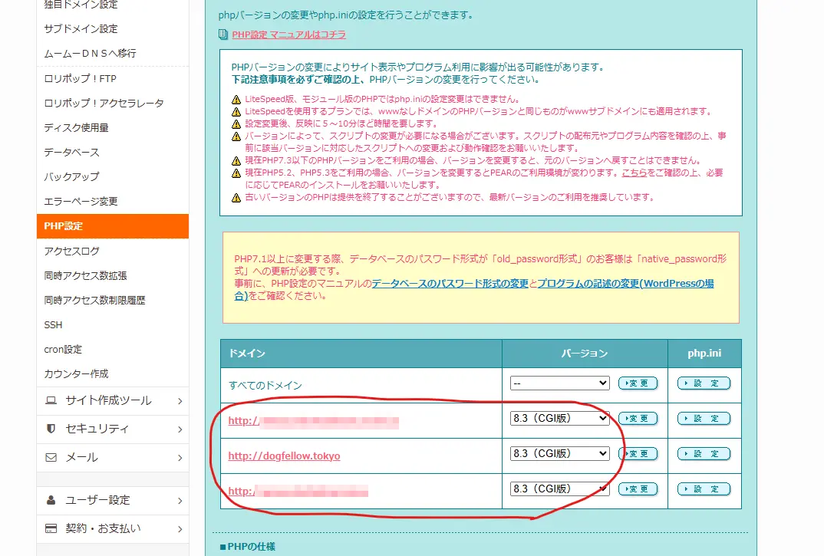The width and height of the screenshot is (824, 556).
Task: Open version dropdown for すべてのドメイン
Action: (x=559, y=383)
